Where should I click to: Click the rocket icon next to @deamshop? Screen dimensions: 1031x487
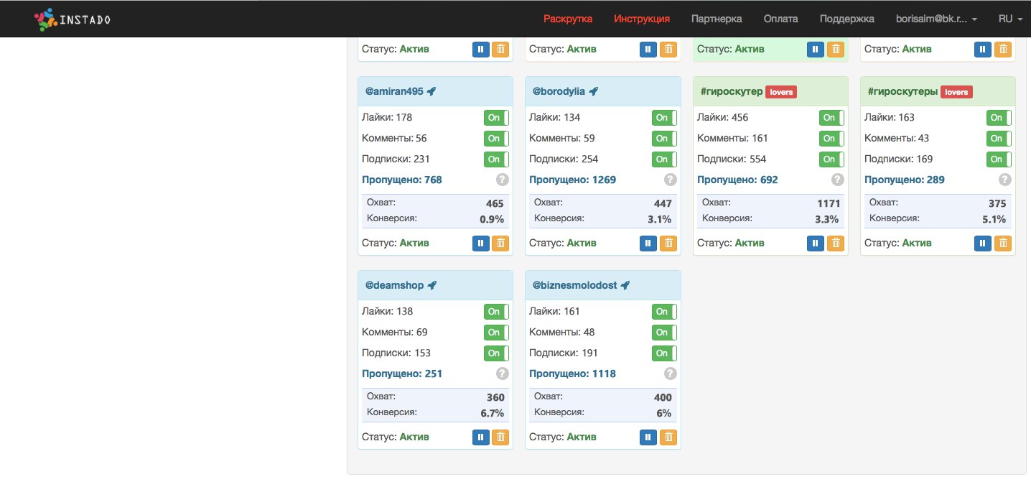[x=431, y=285]
